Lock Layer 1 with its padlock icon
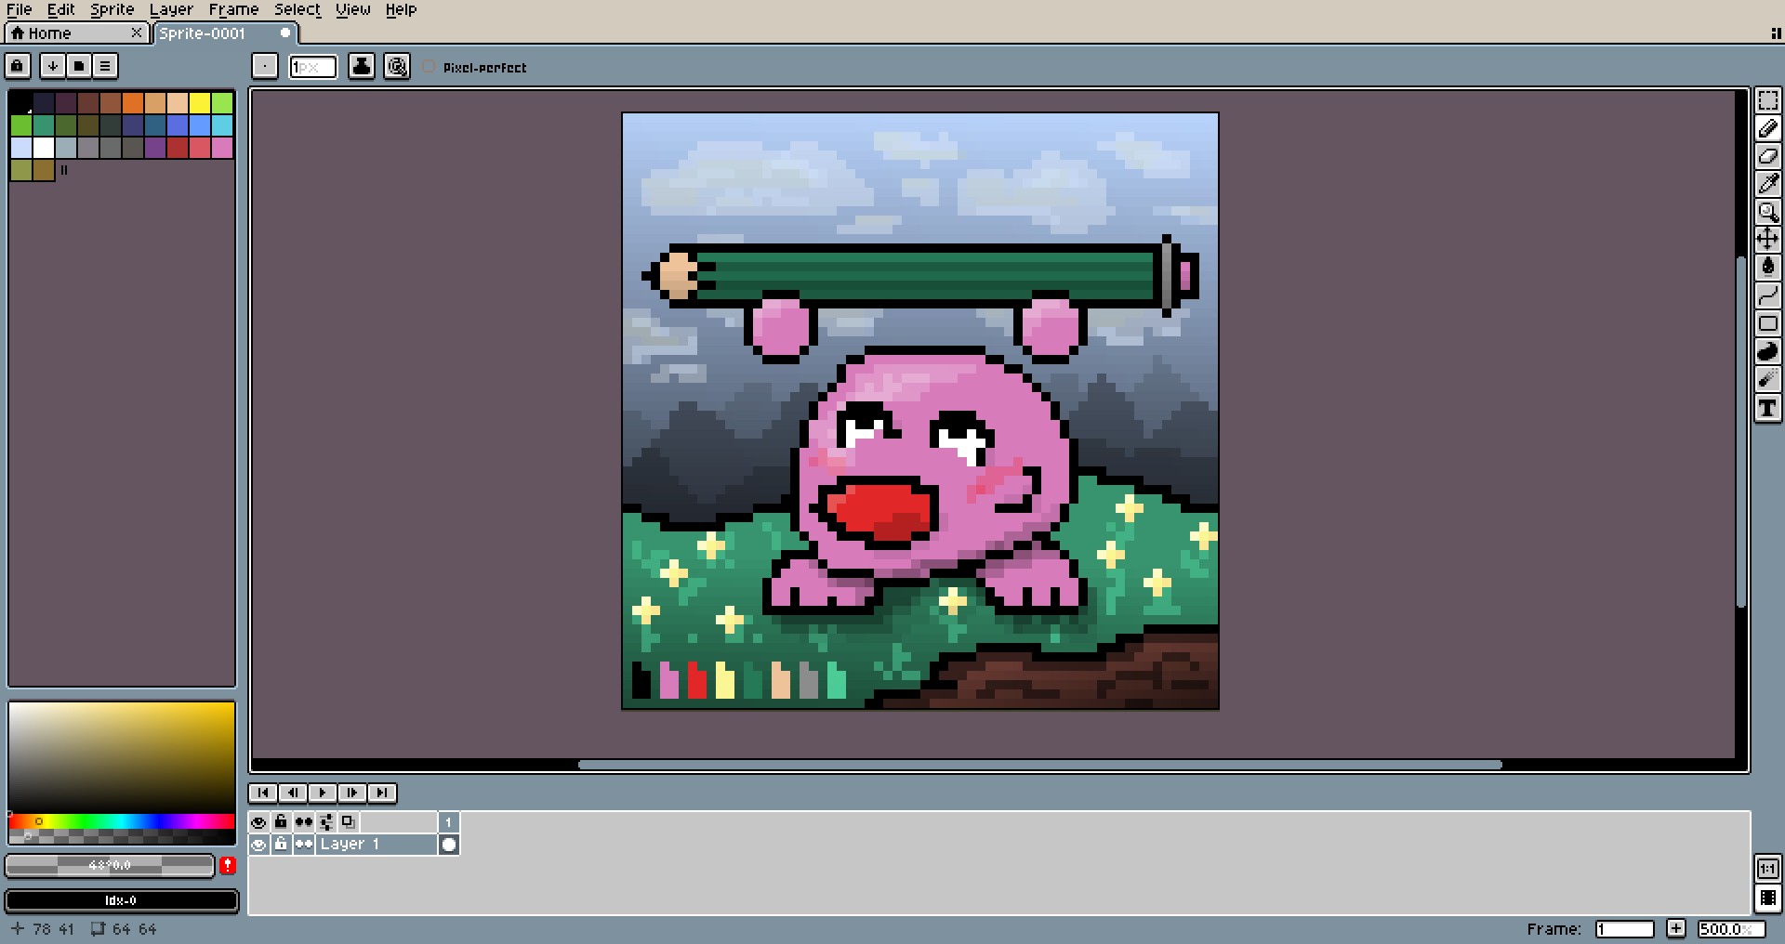 281,844
